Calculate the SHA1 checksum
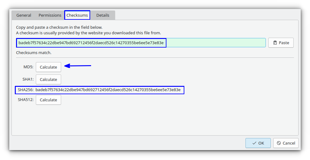 [48, 79]
